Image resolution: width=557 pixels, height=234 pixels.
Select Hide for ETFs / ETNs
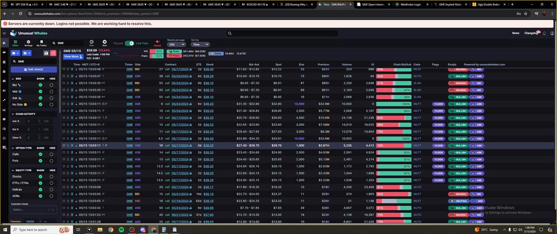point(52,183)
